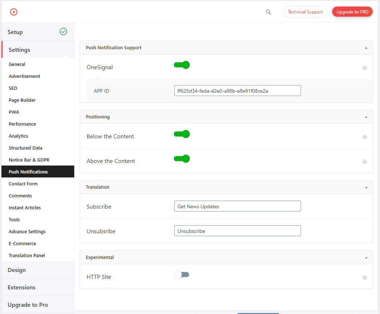The width and height of the screenshot is (380, 314).
Task: Toggle Below the Content switch
Action: [182, 134]
